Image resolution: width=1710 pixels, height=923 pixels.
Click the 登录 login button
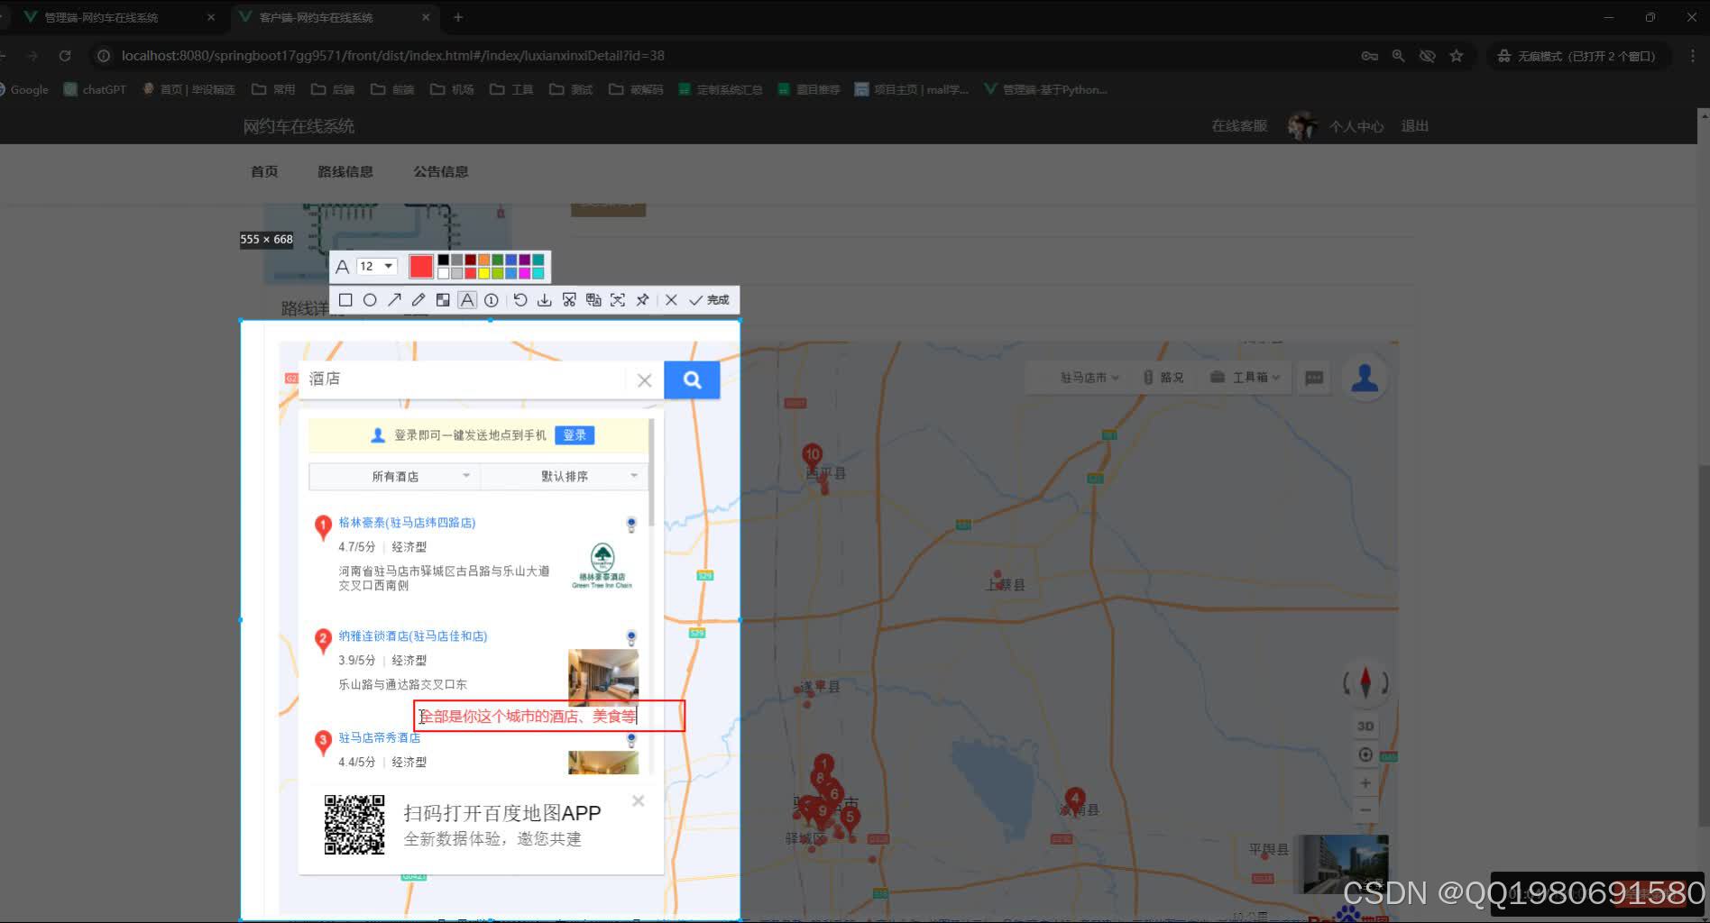575,434
